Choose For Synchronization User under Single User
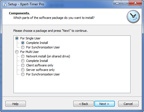The height and width of the screenshot is (112, 144). (23, 47)
